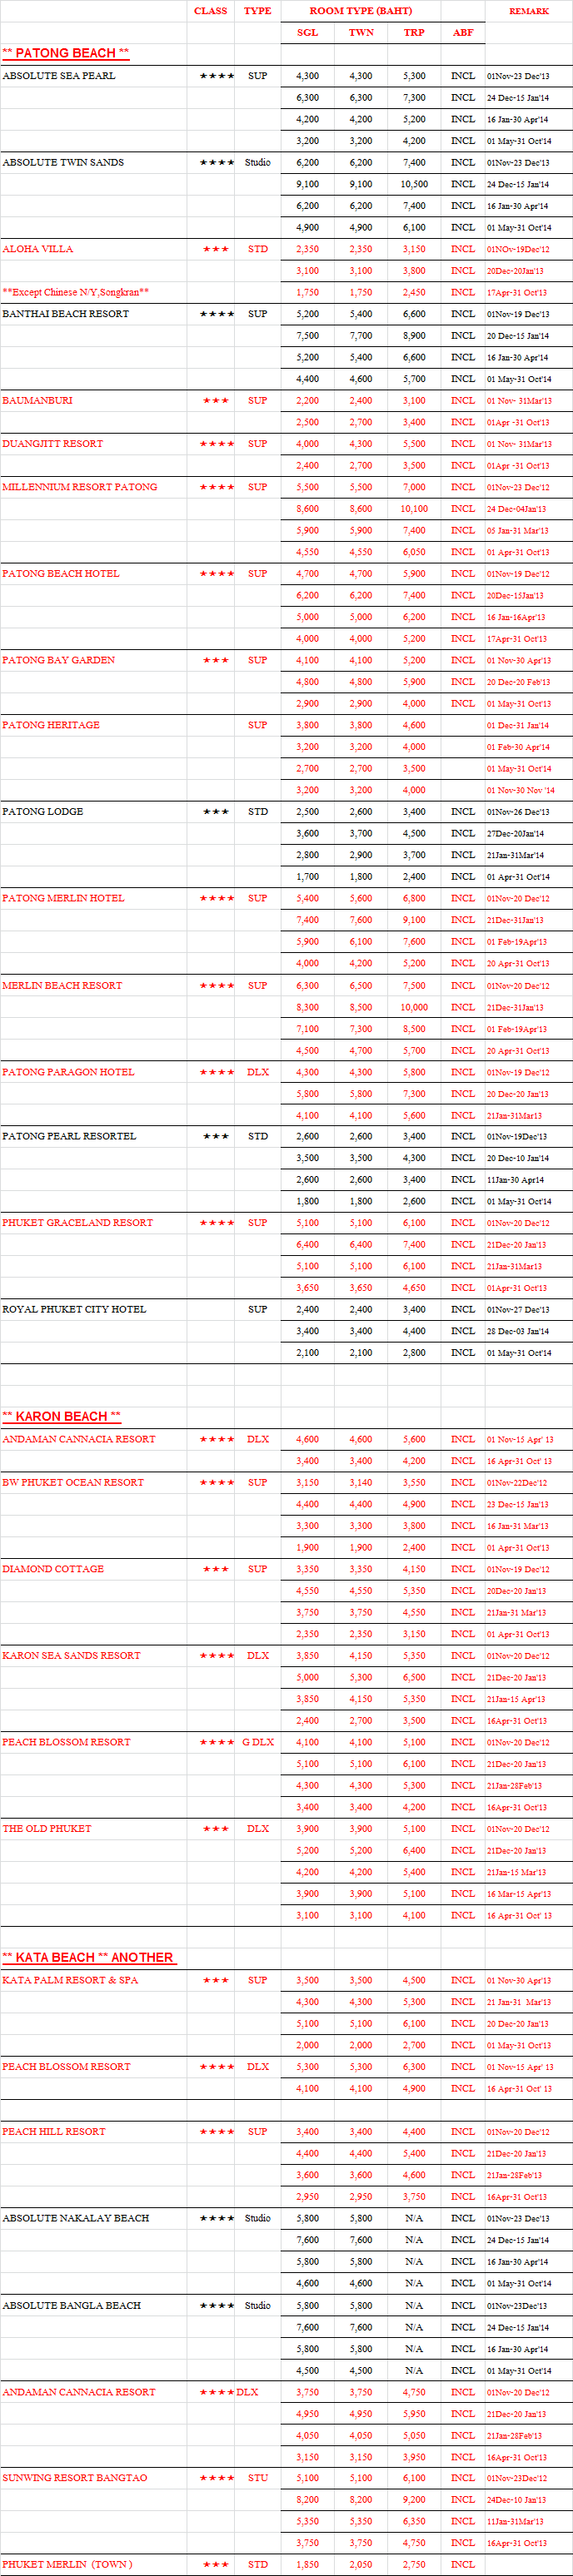Viewport: 573px width, 2576px height.
Task: Select PHUKET MERLIN (TOWN) hotel name
Action: coord(67,2564)
